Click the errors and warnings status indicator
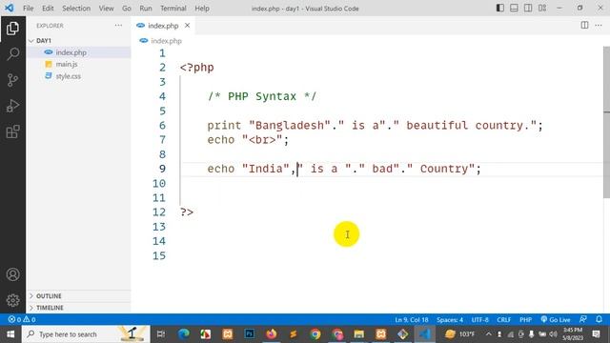610x343 pixels. click(x=22, y=319)
